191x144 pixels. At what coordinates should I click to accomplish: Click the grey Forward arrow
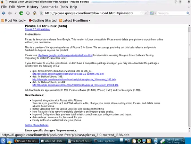coord(10,13)
